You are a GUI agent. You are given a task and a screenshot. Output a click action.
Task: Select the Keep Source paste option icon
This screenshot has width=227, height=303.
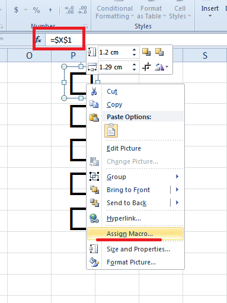[x=111, y=130]
